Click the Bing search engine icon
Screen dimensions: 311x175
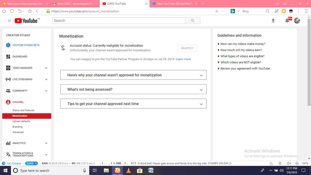pos(233,11)
